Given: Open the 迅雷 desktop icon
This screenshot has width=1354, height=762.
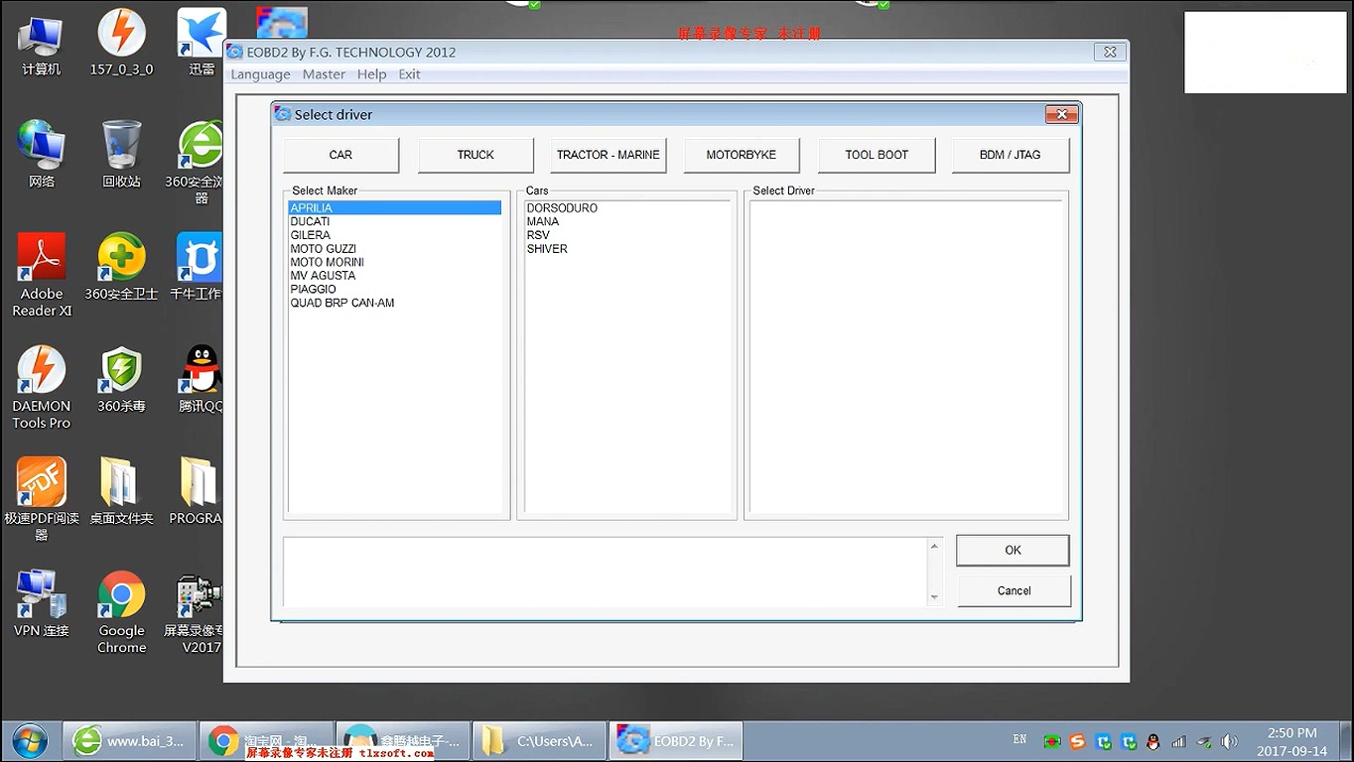Looking at the screenshot, I should [x=202, y=44].
